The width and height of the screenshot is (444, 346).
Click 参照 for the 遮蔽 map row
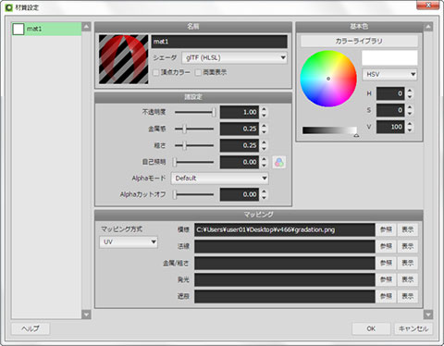tap(386, 296)
